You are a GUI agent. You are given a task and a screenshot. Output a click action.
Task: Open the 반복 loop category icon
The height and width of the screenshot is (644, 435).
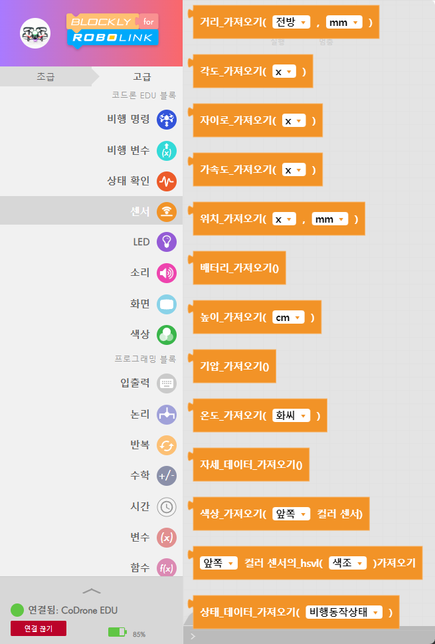click(x=166, y=445)
